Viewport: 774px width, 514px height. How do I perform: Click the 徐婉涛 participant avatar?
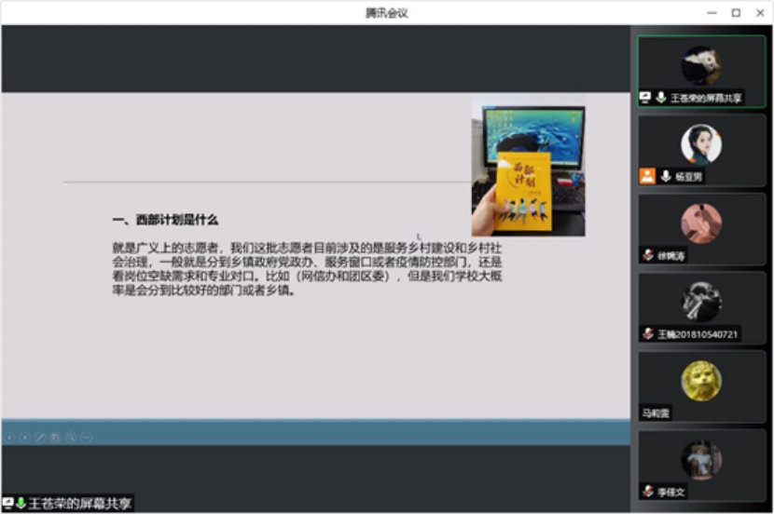[701, 223]
